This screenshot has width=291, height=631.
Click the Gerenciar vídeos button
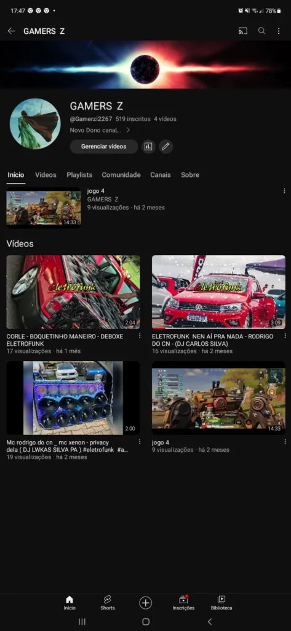pyautogui.click(x=104, y=147)
